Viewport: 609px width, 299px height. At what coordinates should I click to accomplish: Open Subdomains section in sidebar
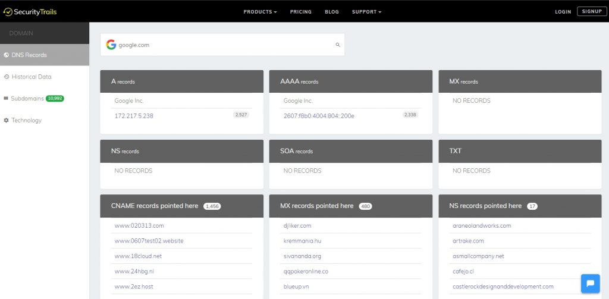click(x=45, y=99)
